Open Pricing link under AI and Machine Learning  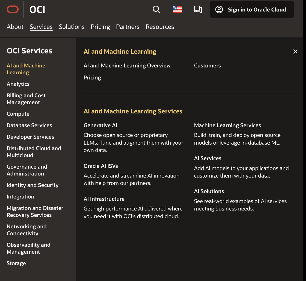(92, 78)
